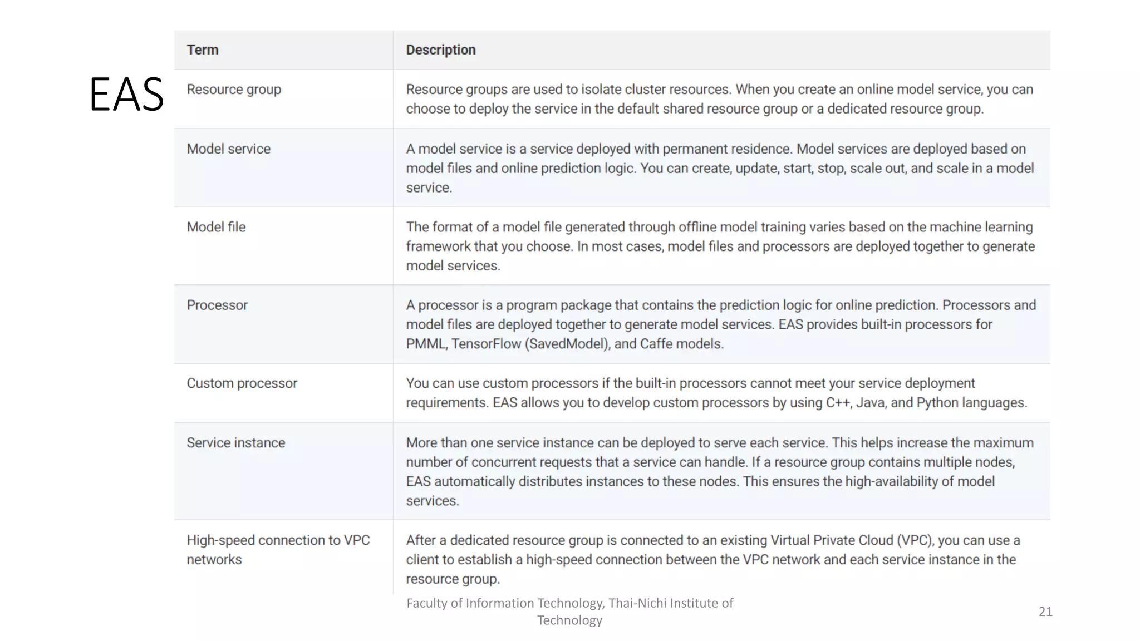Select the Model file term cell

[216, 227]
